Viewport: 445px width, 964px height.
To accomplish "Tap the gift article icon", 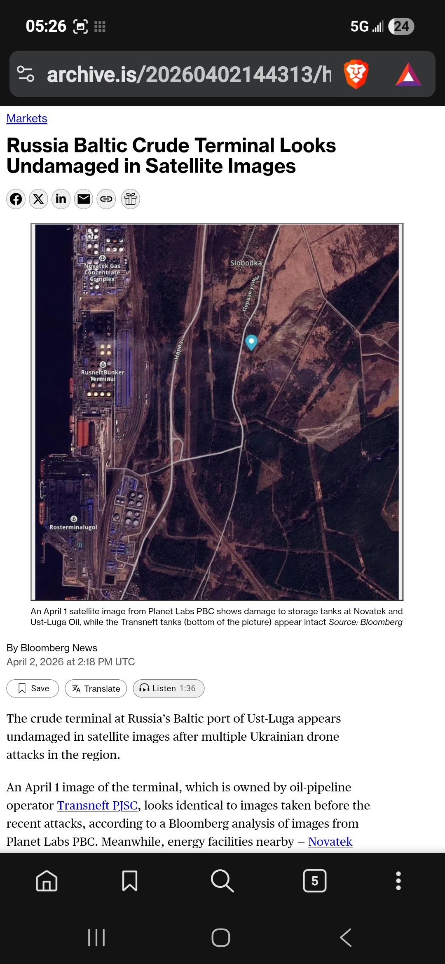I will pos(131,199).
